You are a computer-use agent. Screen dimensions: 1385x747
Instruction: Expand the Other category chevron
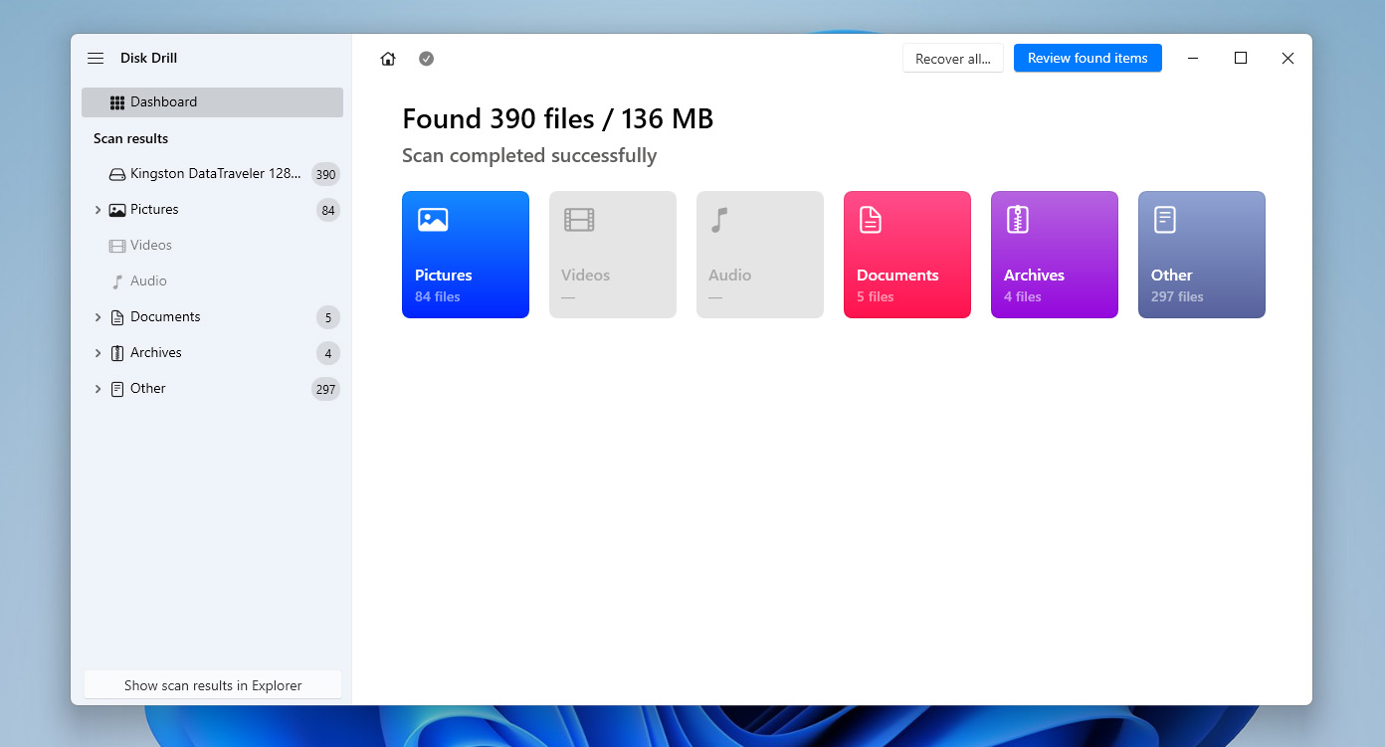pyautogui.click(x=98, y=389)
